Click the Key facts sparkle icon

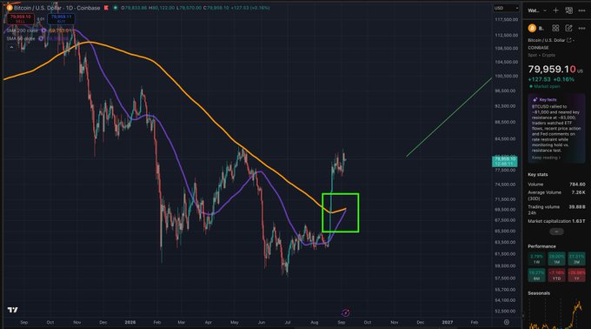535,99
